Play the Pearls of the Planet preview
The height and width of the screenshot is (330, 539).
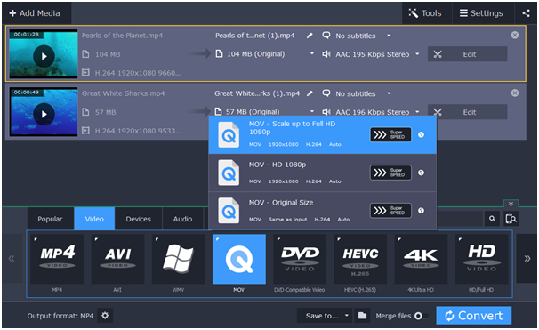point(44,56)
